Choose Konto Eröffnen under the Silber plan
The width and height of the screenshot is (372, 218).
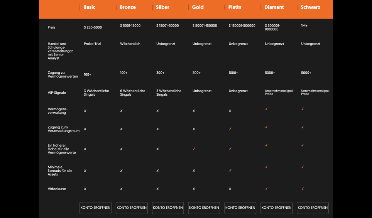tap(168, 208)
